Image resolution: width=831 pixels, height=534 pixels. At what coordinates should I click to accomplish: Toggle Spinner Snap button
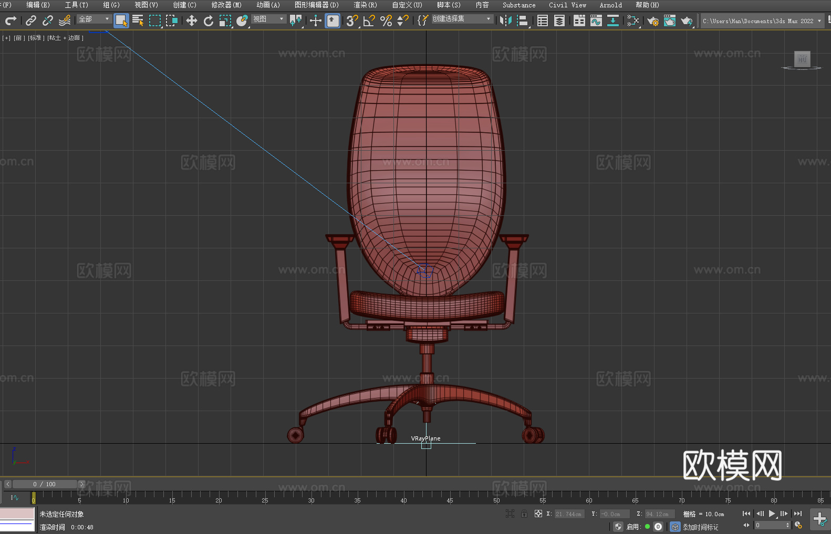click(x=403, y=20)
